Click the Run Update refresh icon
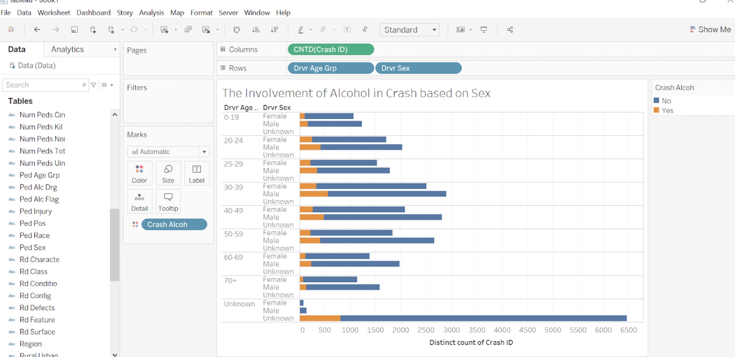Image resolution: width=735 pixels, height=357 pixels. pos(134,30)
